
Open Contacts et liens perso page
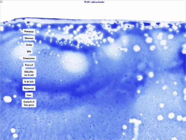click(x=29, y=103)
